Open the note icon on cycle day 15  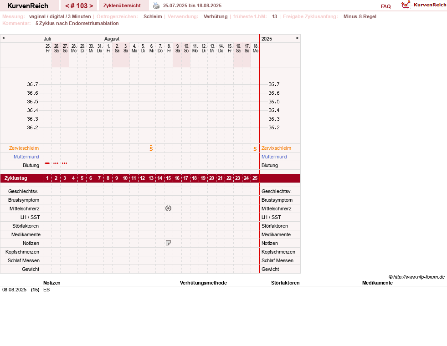click(x=168, y=243)
